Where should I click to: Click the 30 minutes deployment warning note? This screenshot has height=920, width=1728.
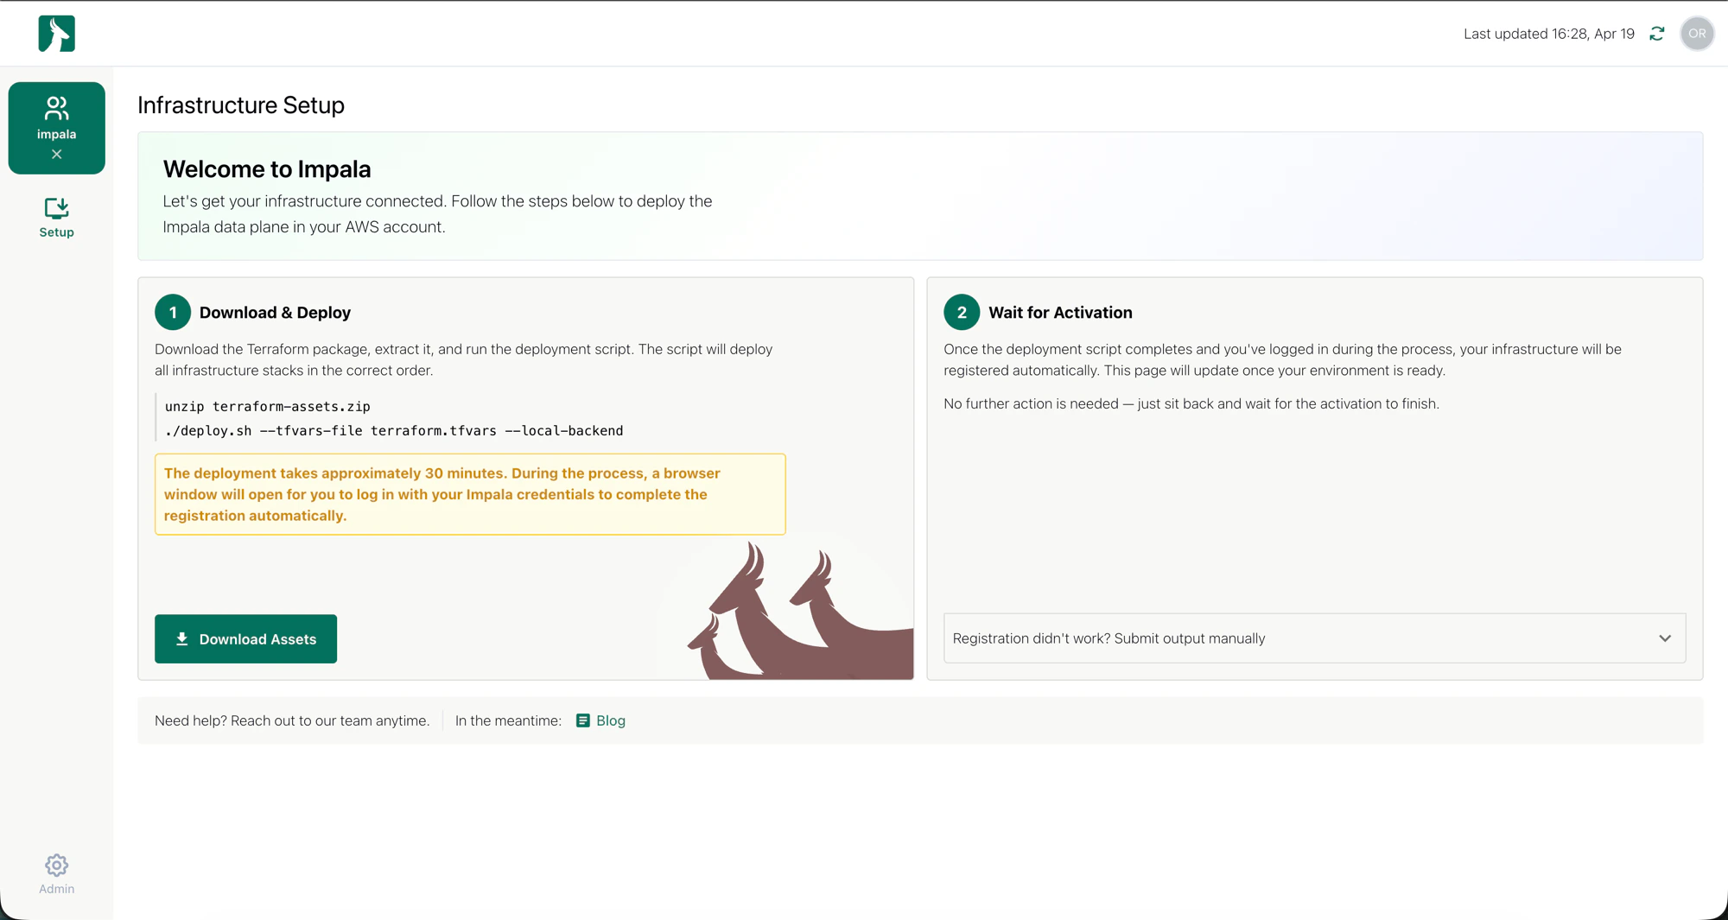click(470, 494)
